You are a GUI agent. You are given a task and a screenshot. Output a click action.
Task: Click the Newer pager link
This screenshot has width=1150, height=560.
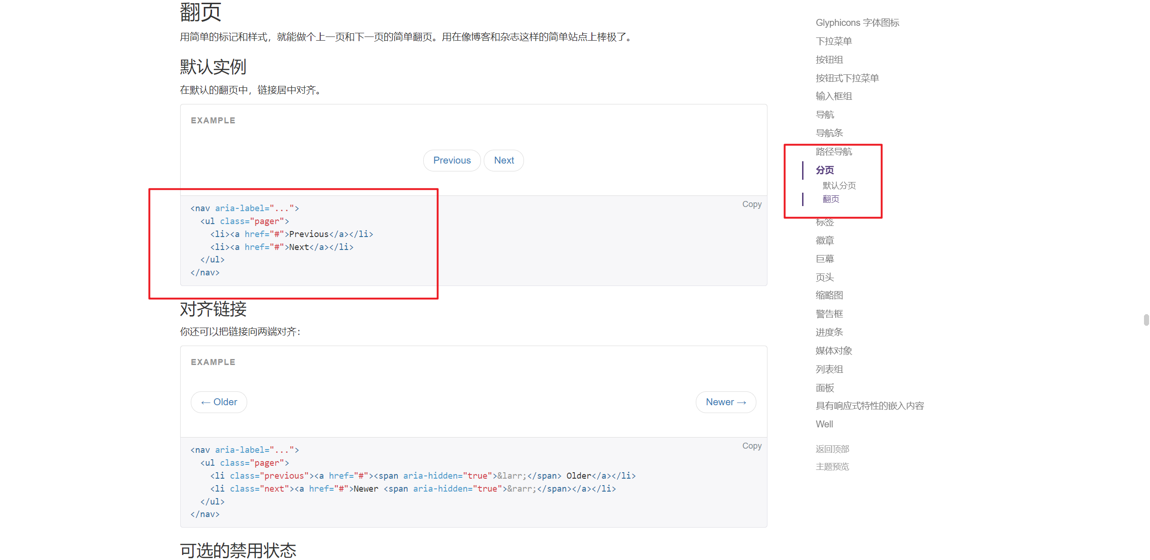725,402
